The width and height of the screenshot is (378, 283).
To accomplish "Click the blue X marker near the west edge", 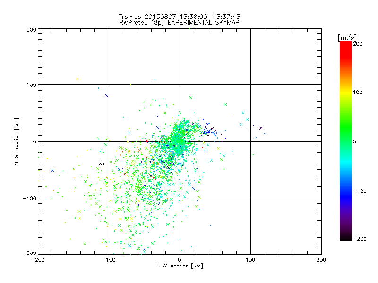I will [x=52, y=170].
